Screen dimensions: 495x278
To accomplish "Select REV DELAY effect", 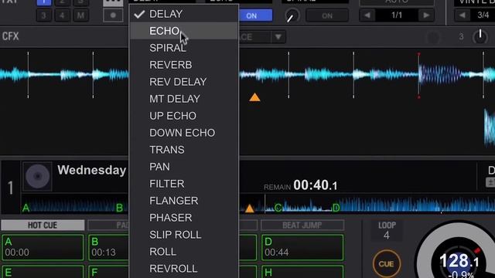I will pos(184,82).
